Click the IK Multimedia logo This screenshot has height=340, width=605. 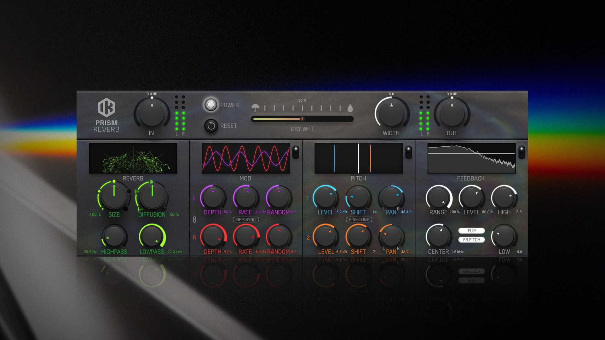tap(106, 107)
